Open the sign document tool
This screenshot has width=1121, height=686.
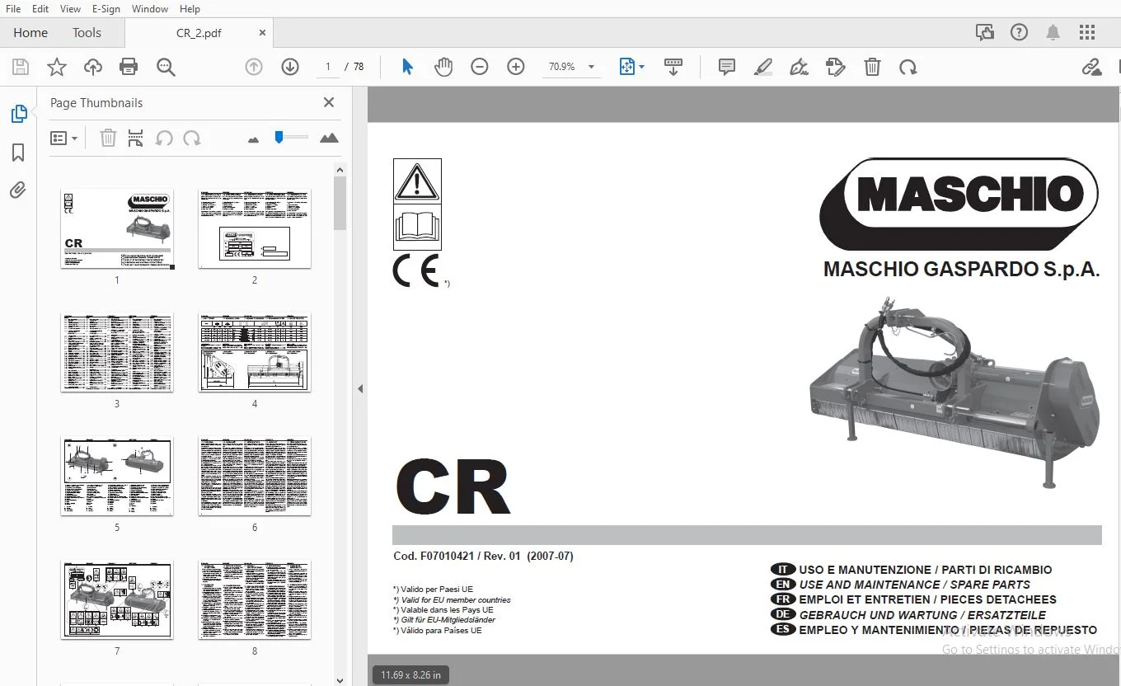[x=800, y=67]
